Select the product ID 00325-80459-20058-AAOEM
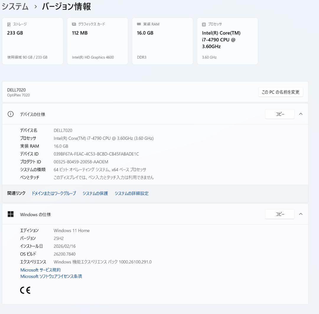 click(x=81, y=162)
